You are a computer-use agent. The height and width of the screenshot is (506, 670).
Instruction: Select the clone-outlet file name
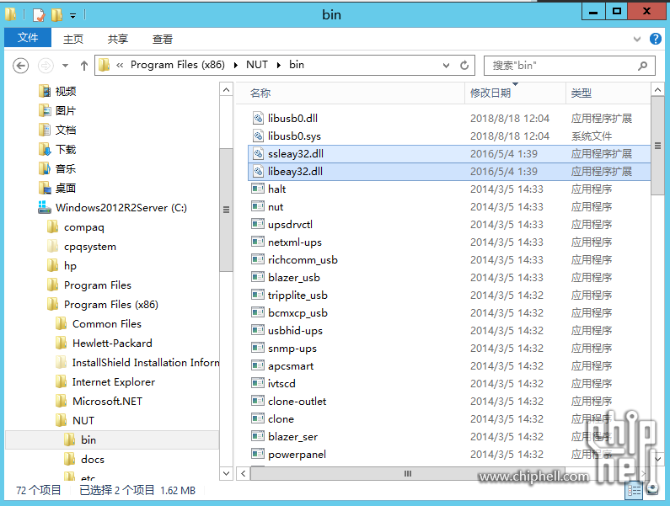pyautogui.click(x=297, y=402)
